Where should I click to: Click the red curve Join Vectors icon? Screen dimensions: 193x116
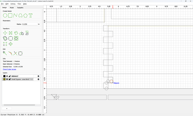(x=10, y=54)
